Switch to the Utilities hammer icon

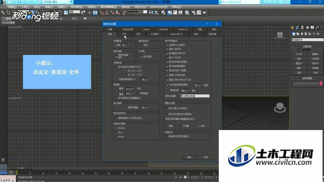[x=317, y=28]
